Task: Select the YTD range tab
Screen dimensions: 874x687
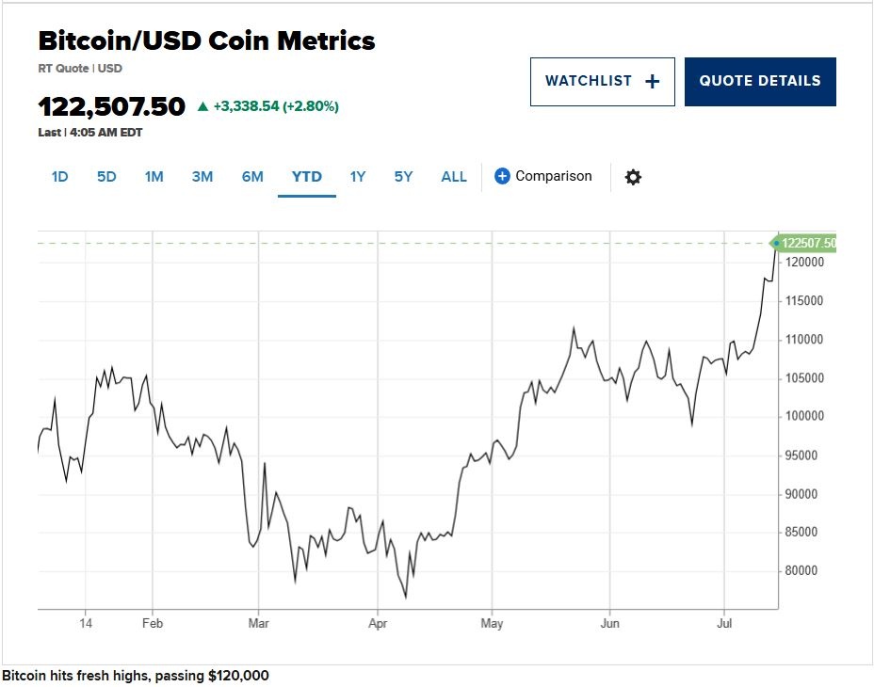Action: pyautogui.click(x=306, y=177)
